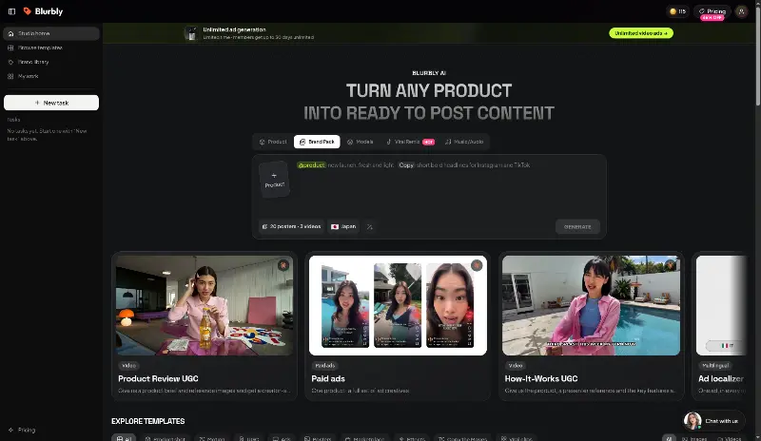Click the Unlimited video ads button

click(x=641, y=33)
